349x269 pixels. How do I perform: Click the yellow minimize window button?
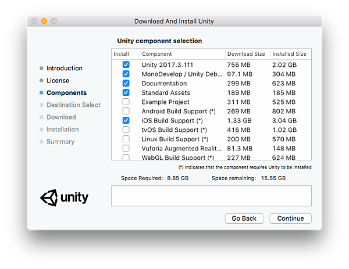(x=44, y=21)
